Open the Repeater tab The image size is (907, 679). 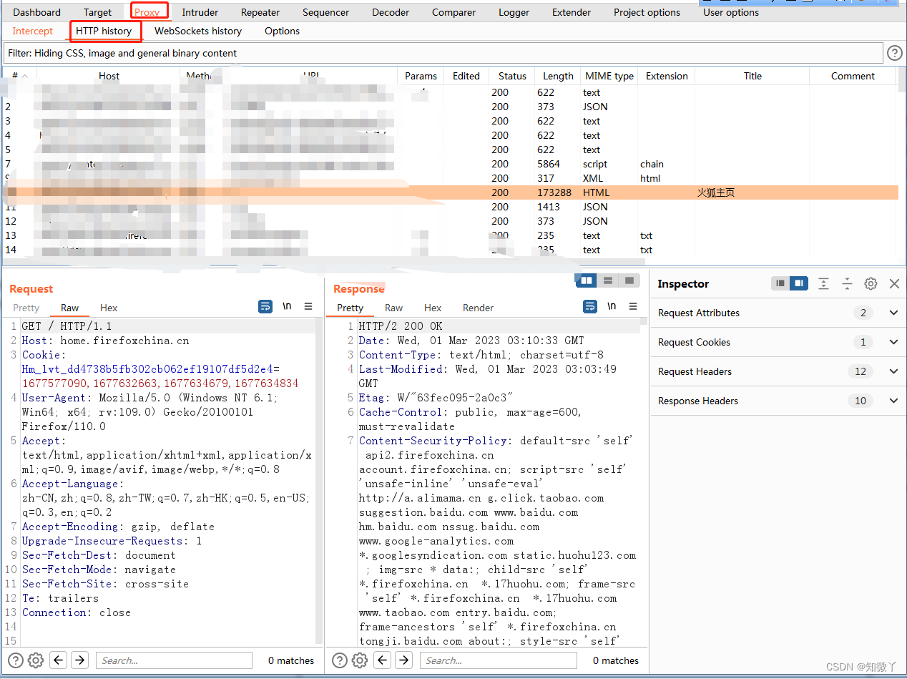click(260, 12)
